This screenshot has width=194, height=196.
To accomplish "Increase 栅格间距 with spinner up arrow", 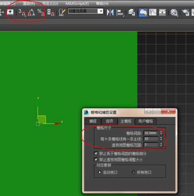I will (x=161, y=132).
